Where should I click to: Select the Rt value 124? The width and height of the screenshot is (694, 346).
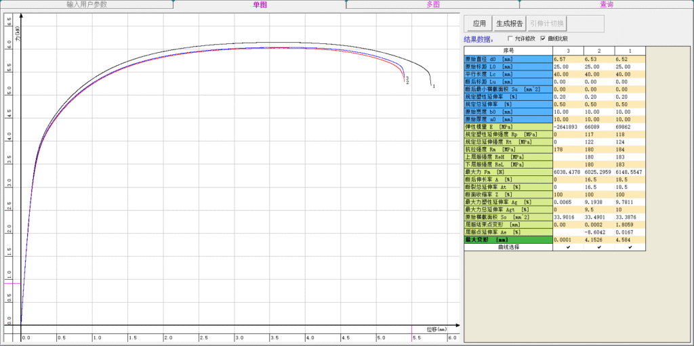630,142
